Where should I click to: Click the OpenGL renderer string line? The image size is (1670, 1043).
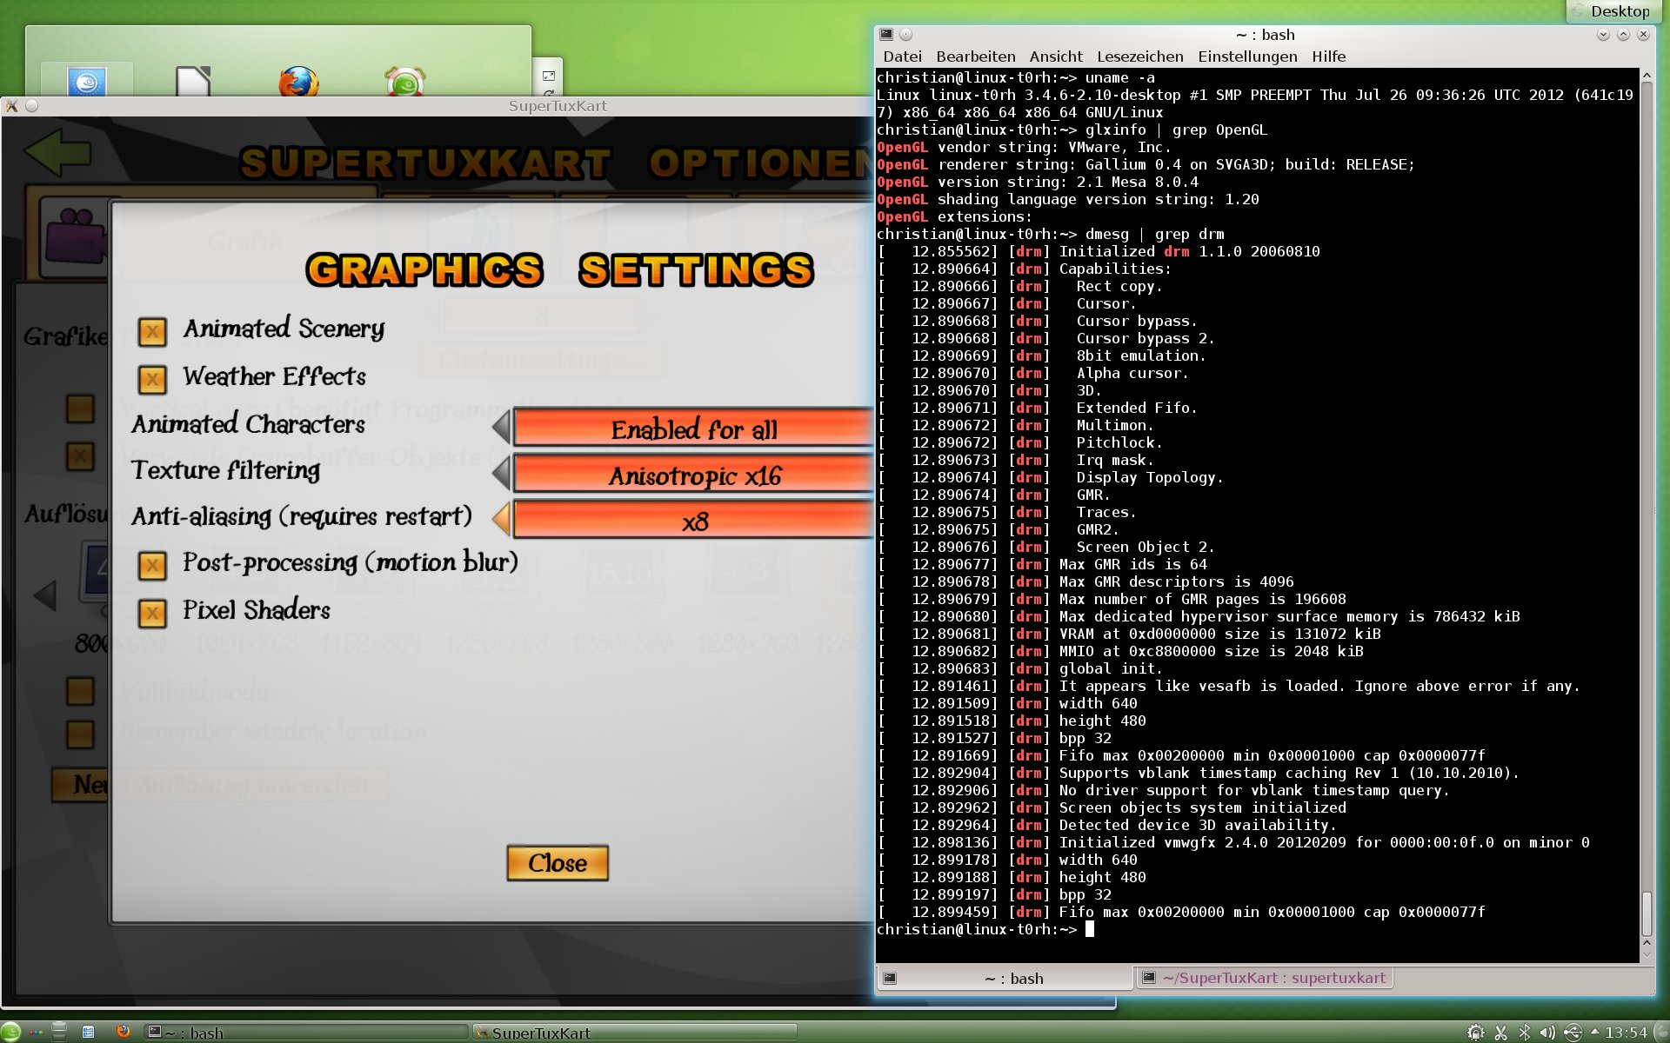(x=1146, y=164)
